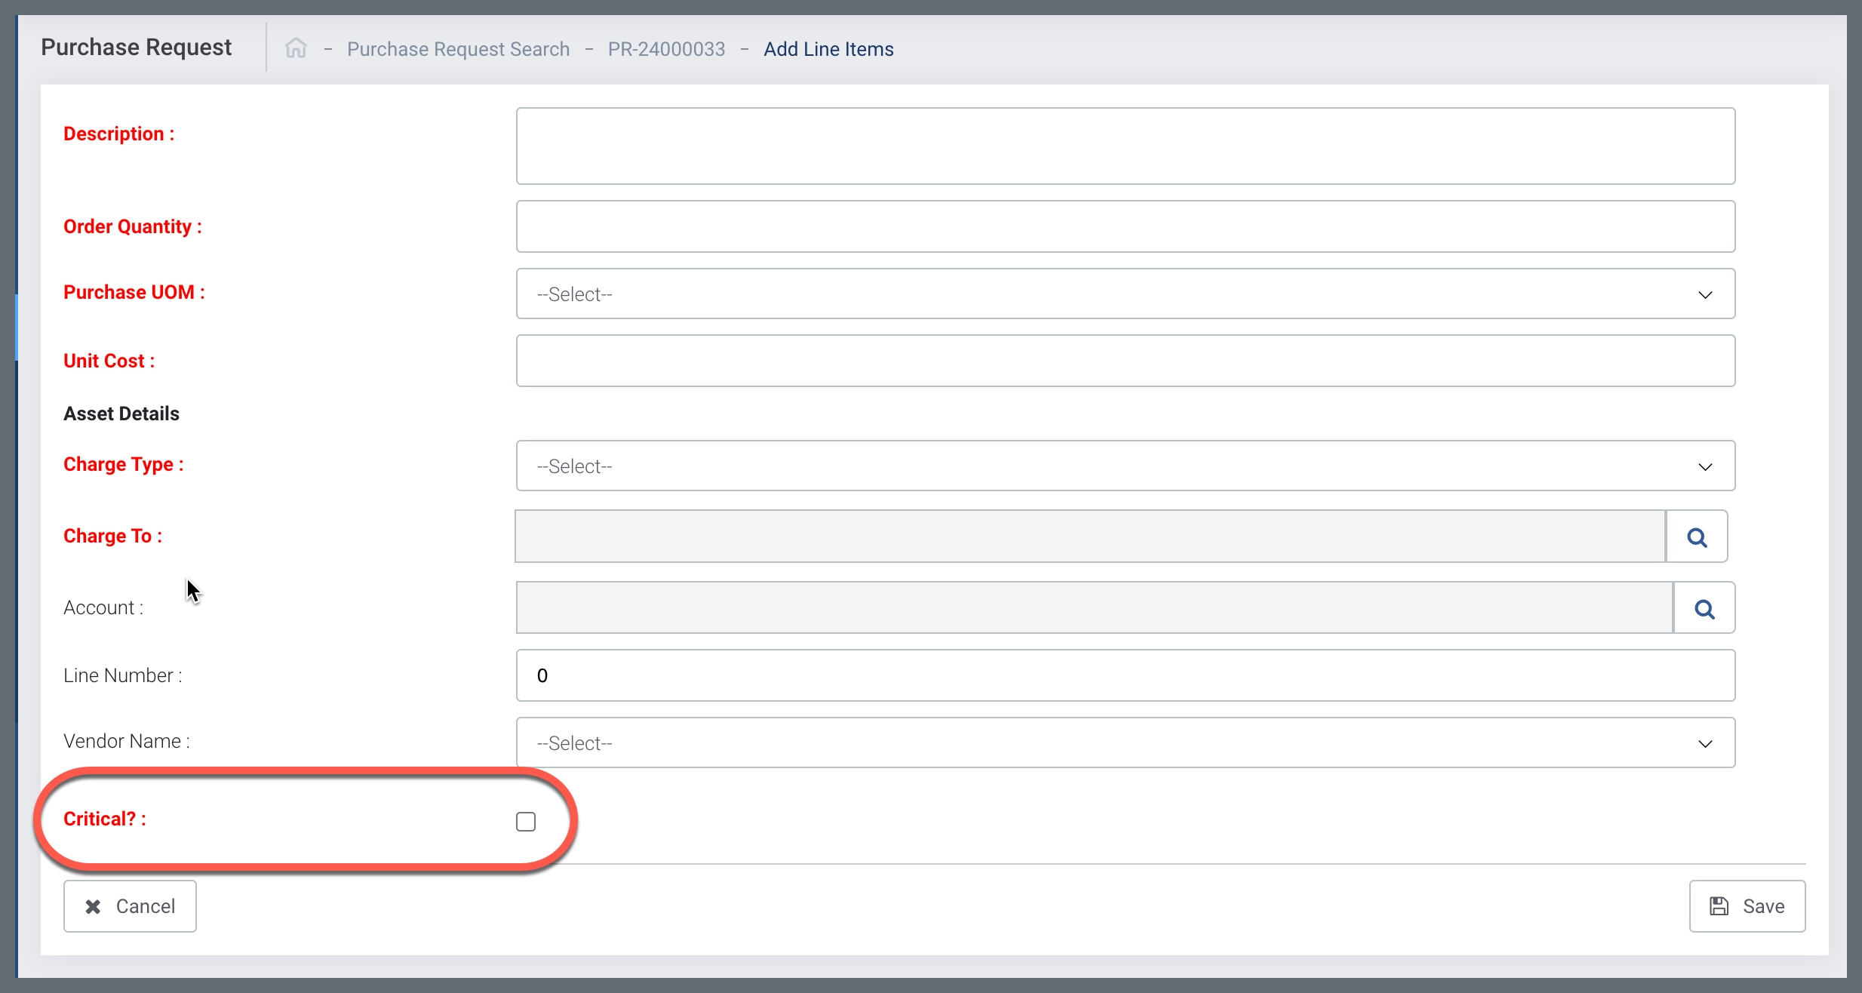Tick the Critical? checkbox
This screenshot has width=1862, height=993.
526,821
